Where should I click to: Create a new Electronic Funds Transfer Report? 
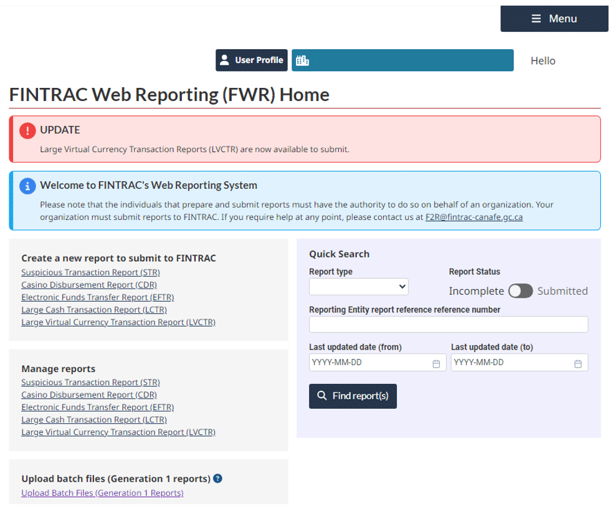coord(98,297)
